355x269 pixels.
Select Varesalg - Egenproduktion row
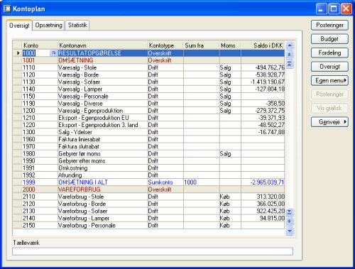[x=149, y=111]
